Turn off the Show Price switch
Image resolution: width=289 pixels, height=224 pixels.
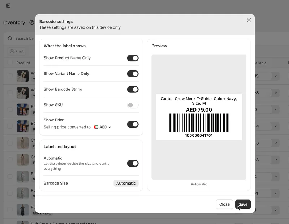133,124
